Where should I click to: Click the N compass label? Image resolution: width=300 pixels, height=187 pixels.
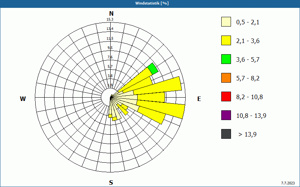pyautogui.click(x=111, y=13)
